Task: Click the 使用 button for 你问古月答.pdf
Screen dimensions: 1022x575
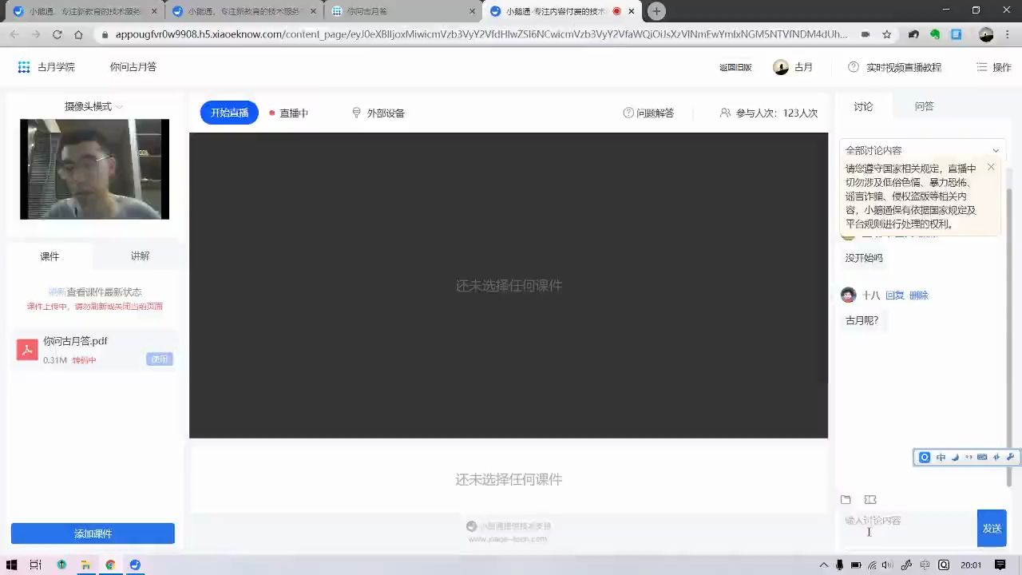Action: point(160,359)
